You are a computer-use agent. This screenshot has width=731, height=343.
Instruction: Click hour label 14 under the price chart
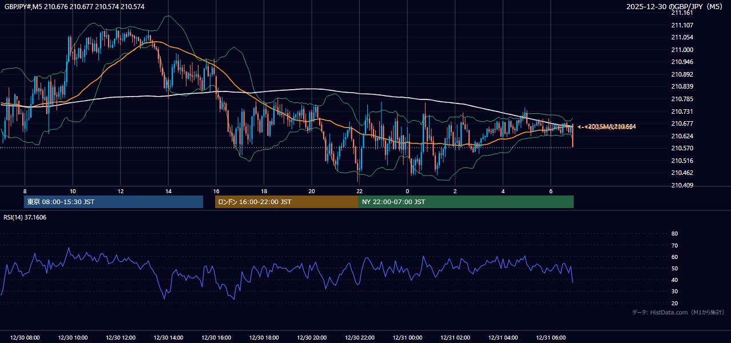tap(168, 191)
